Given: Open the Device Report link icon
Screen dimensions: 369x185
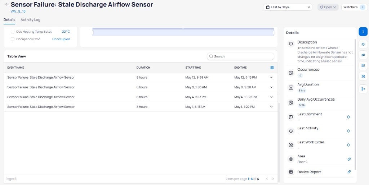Looking at the screenshot, I should click(x=349, y=172).
